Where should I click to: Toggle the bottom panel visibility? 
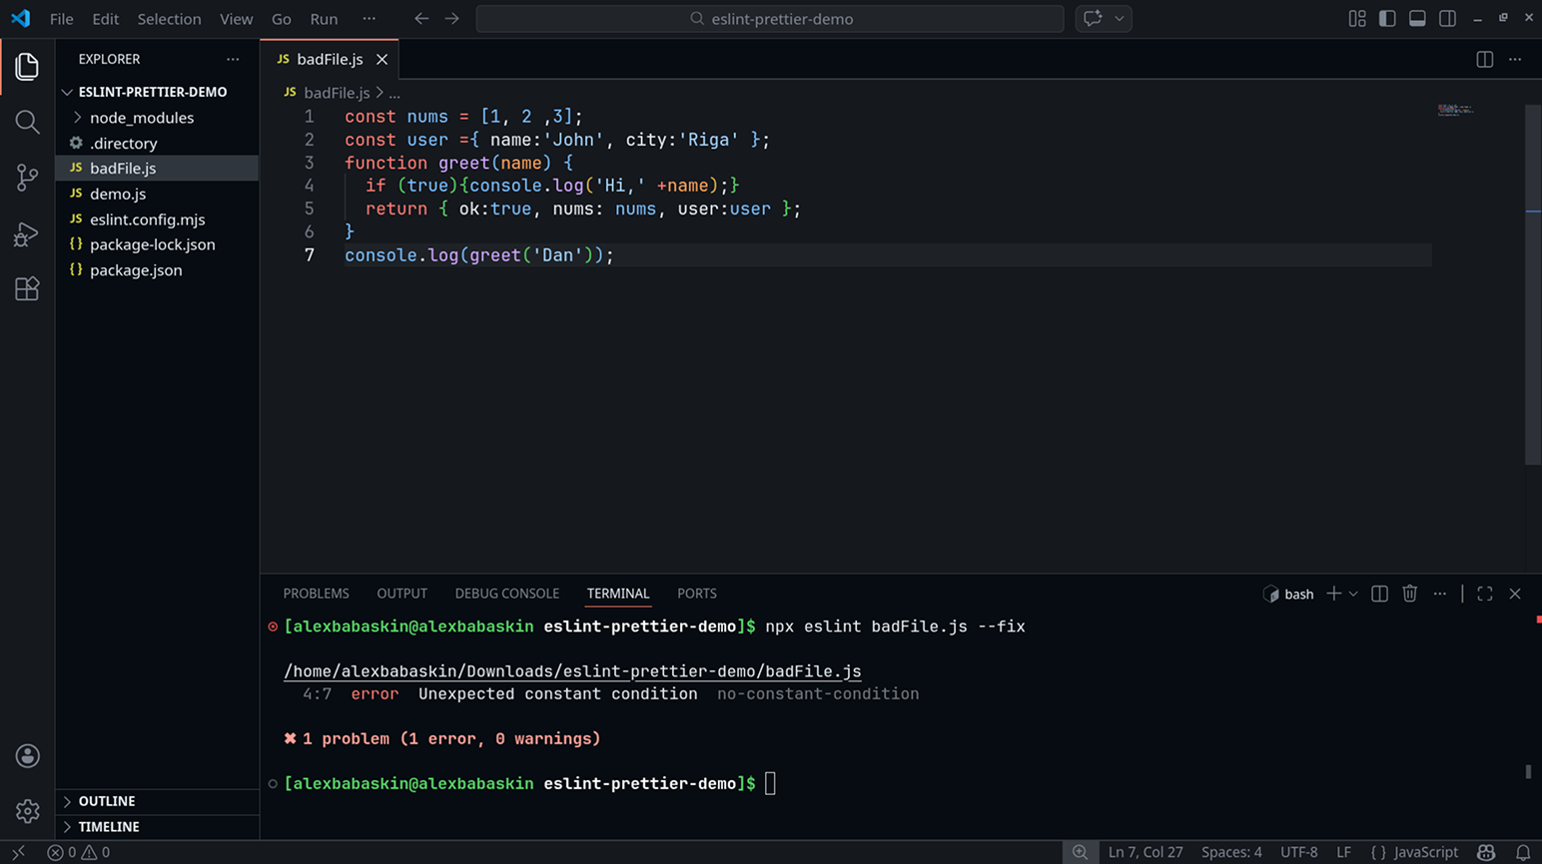(x=1417, y=19)
